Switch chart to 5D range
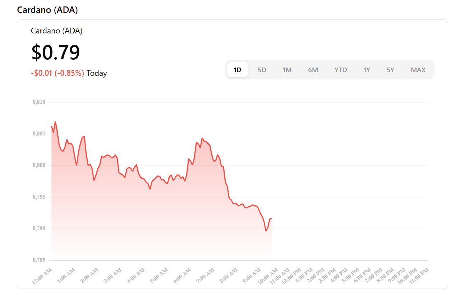Viewport: 460px width, 295px height. (x=262, y=70)
